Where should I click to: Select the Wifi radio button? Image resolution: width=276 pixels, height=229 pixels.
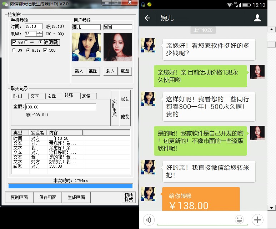pyautogui.click(x=28, y=50)
